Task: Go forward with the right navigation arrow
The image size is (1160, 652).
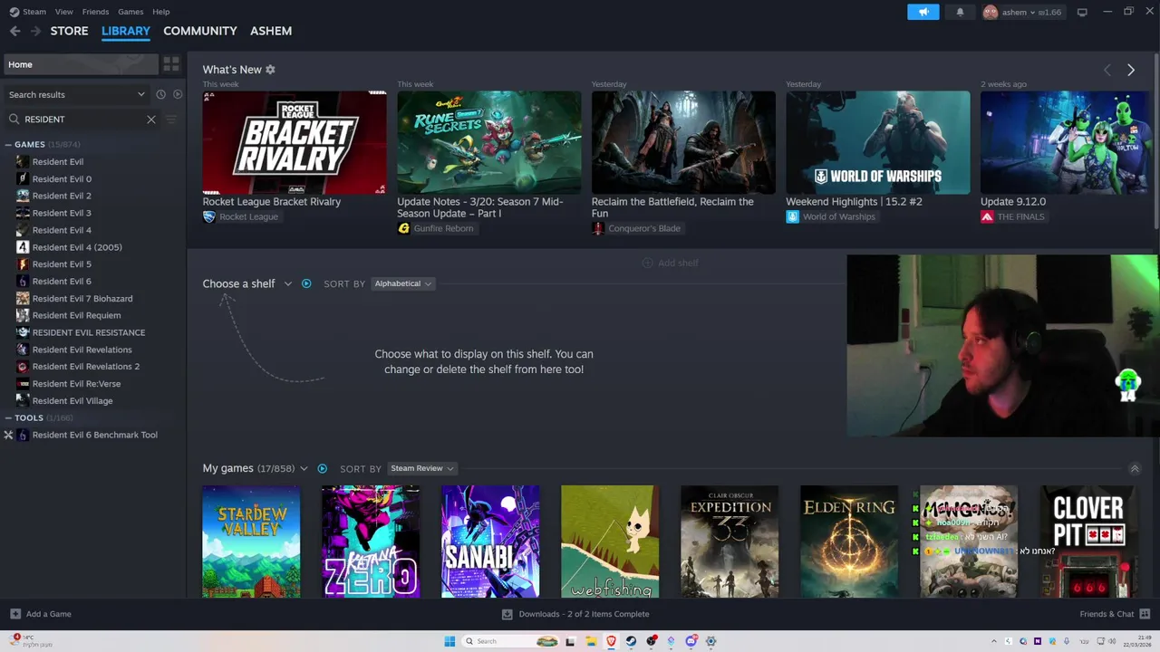Action: 35,31
